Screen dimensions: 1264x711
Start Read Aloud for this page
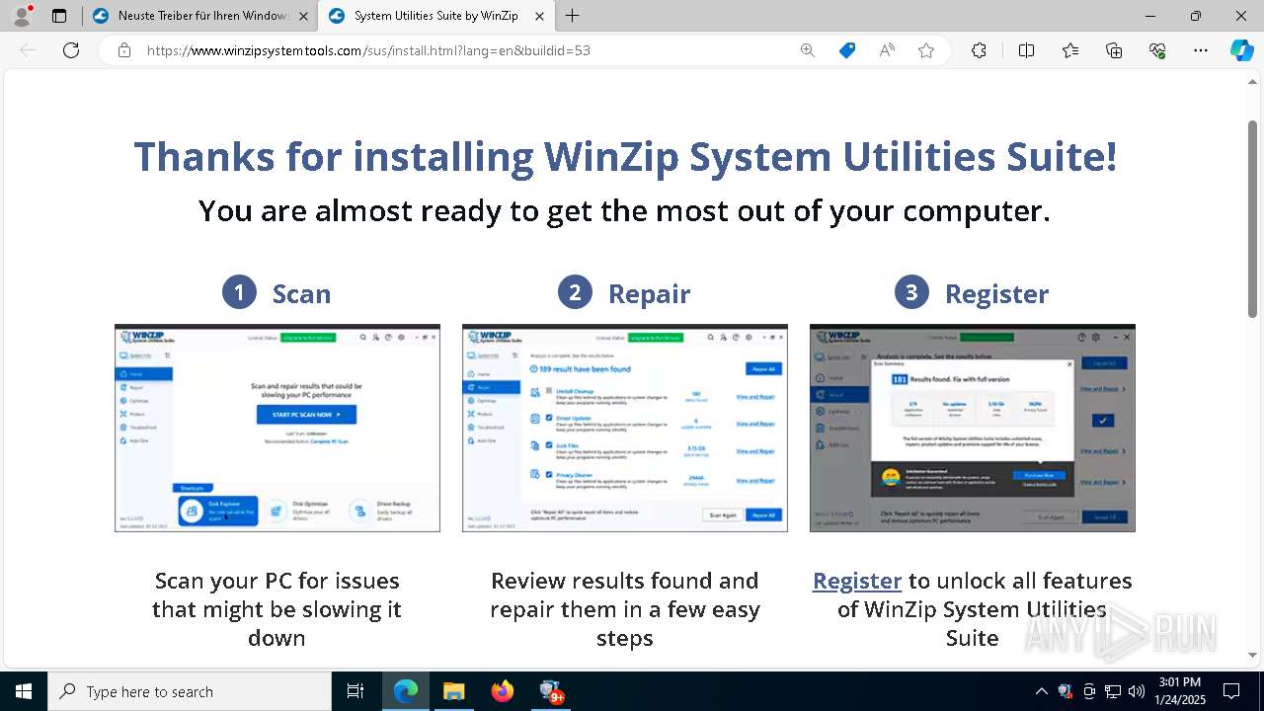pyautogui.click(x=887, y=50)
